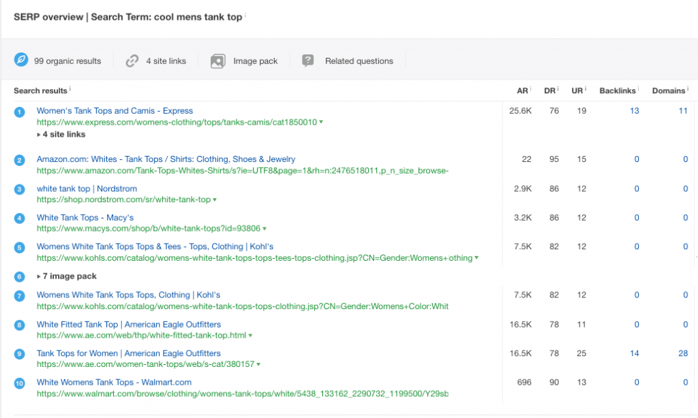Click Domains value 11 for Express

tap(683, 111)
